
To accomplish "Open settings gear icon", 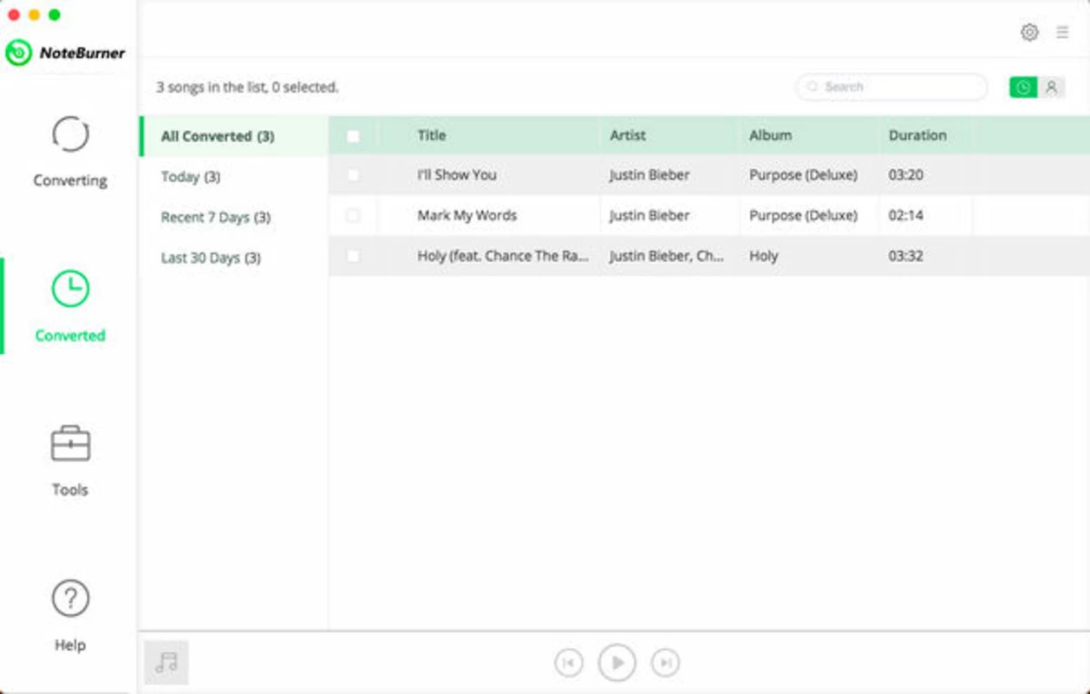I will 1029,32.
